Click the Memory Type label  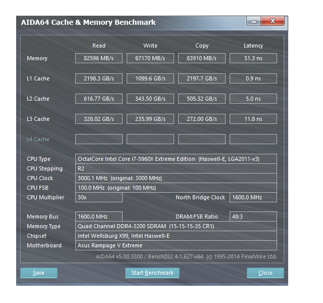pyautogui.click(x=44, y=227)
